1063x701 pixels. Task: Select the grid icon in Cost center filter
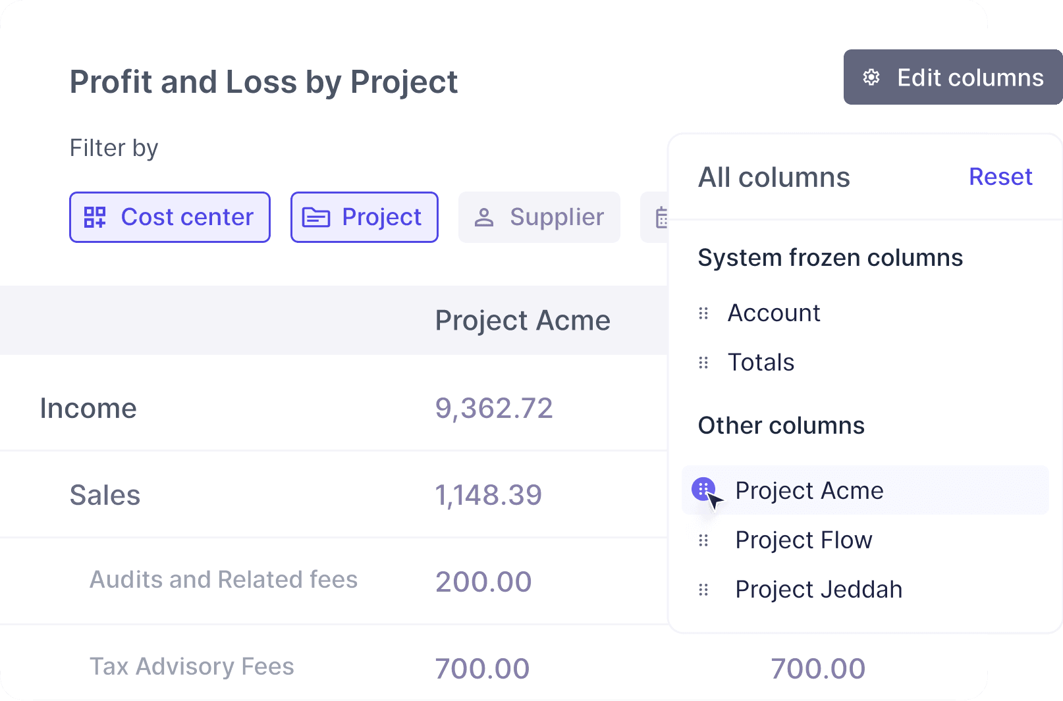click(96, 217)
